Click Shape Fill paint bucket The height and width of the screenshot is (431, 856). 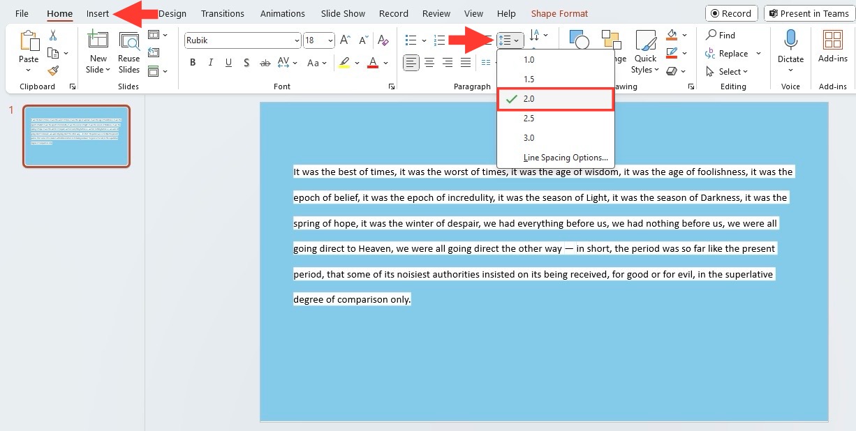click(x=672, y=35)
